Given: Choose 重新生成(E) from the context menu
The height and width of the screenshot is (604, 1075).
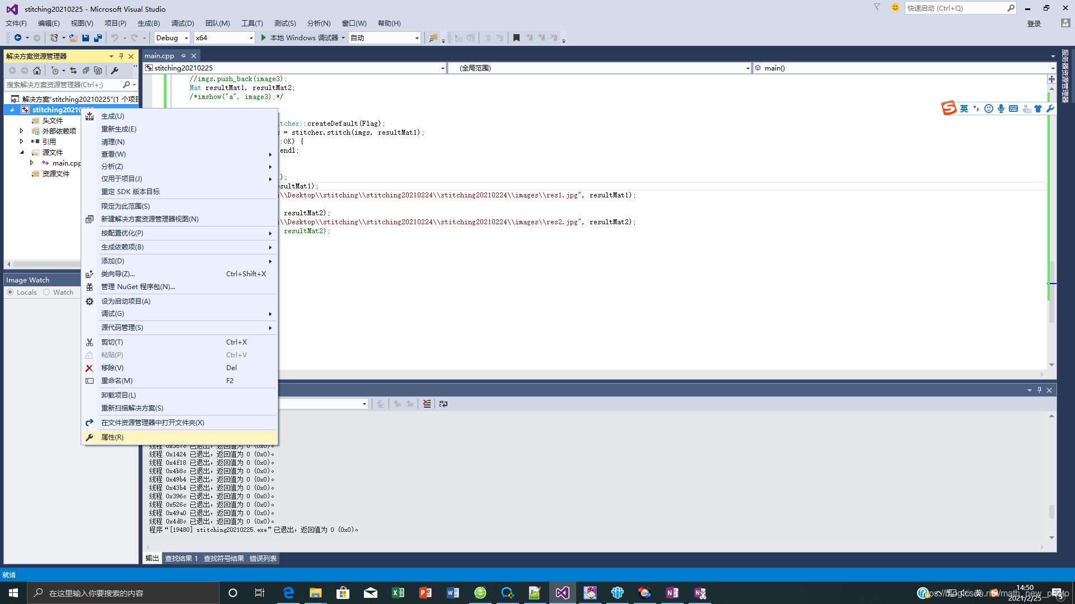Looking at the screenshot, I should coord(180,129).
